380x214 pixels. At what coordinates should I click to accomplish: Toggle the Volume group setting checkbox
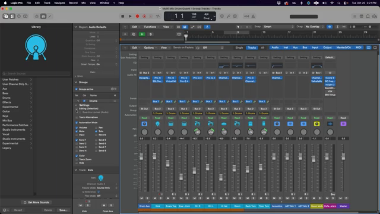[x=77, y=128]
